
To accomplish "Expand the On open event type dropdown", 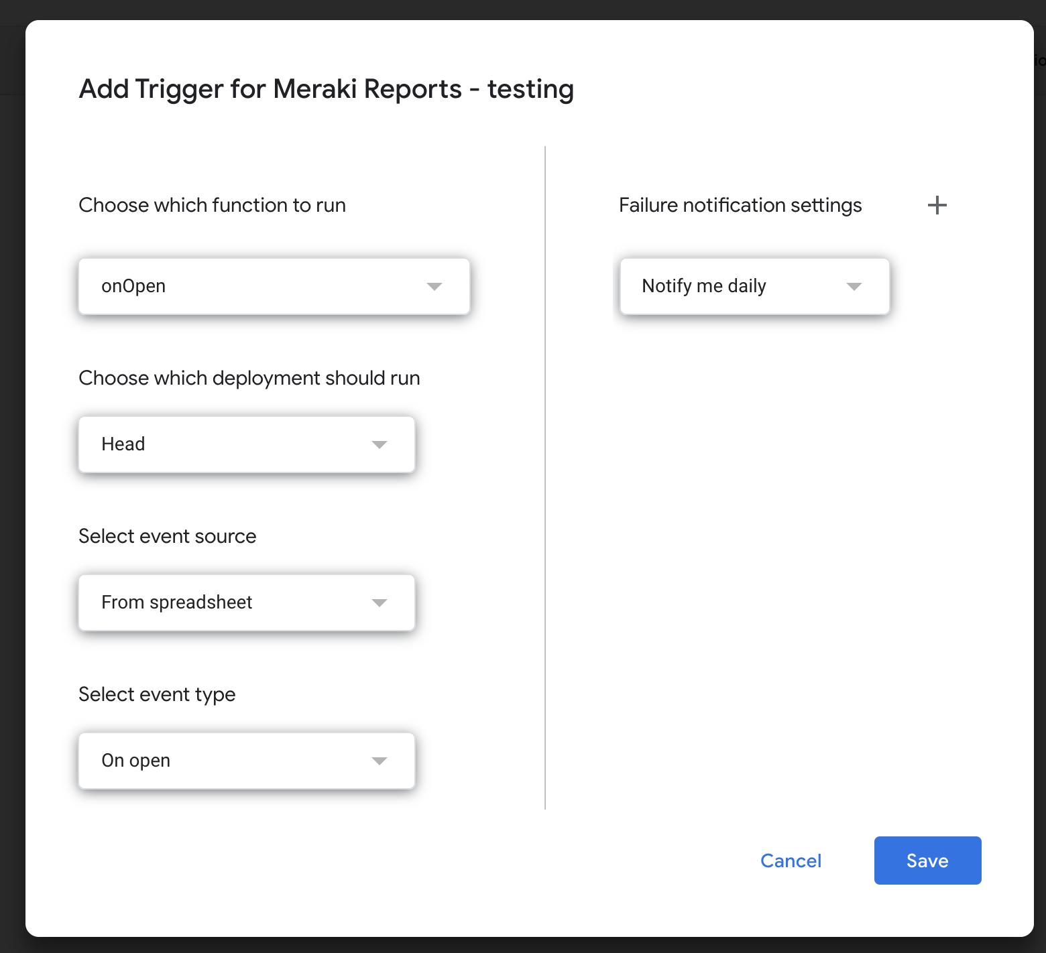I will (246, 761).
